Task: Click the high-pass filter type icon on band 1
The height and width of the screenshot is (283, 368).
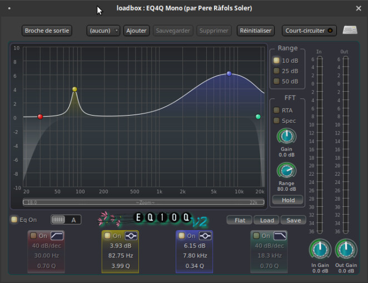Action: click(x=57, y=236)
